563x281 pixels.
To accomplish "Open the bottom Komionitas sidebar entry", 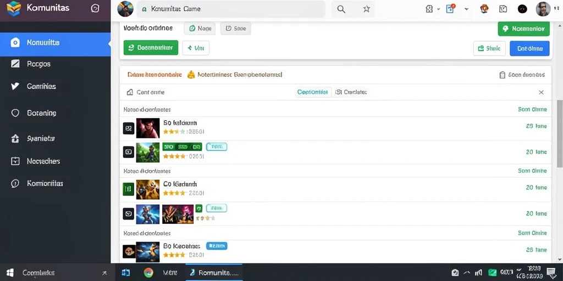I will (45, 183).
